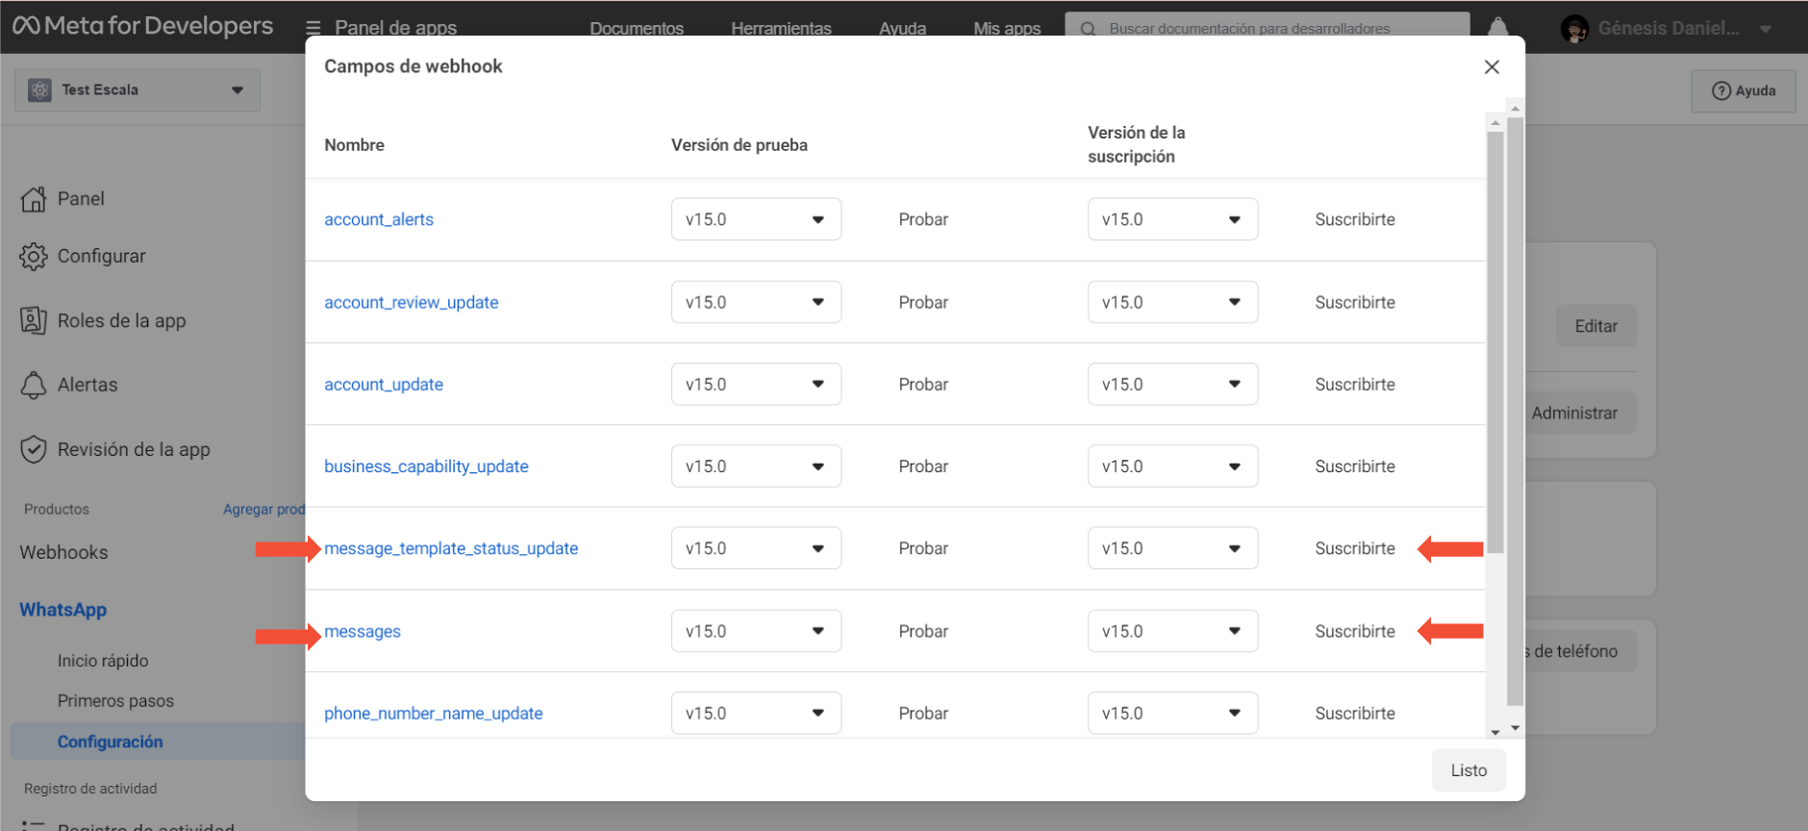Click the Ayuda question mark button

1743,90
